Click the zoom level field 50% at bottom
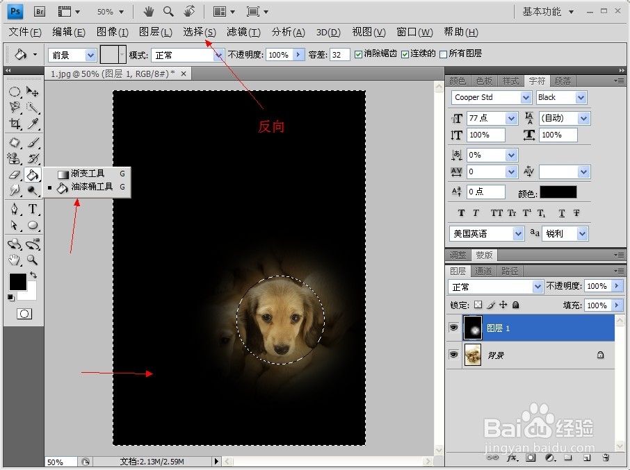 tap(60, 462)
